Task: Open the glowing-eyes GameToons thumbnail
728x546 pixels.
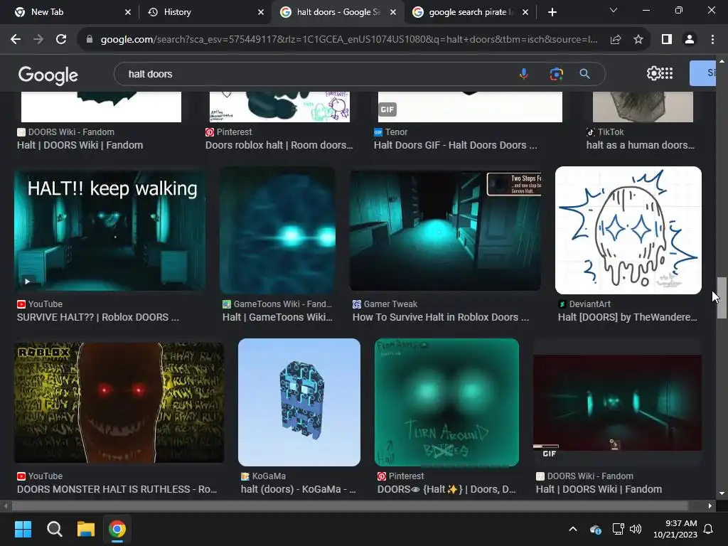Action: (277, 230)
